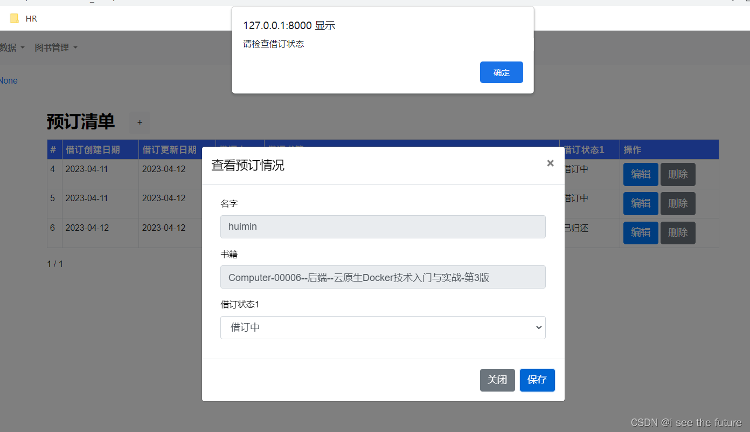Open the 图书管理 dropdown menu

[x=56, y=48]
